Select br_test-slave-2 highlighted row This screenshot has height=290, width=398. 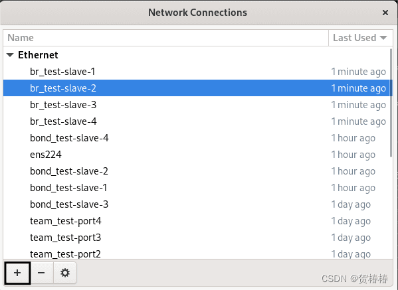pyautogui.click(x=196, y=88)
